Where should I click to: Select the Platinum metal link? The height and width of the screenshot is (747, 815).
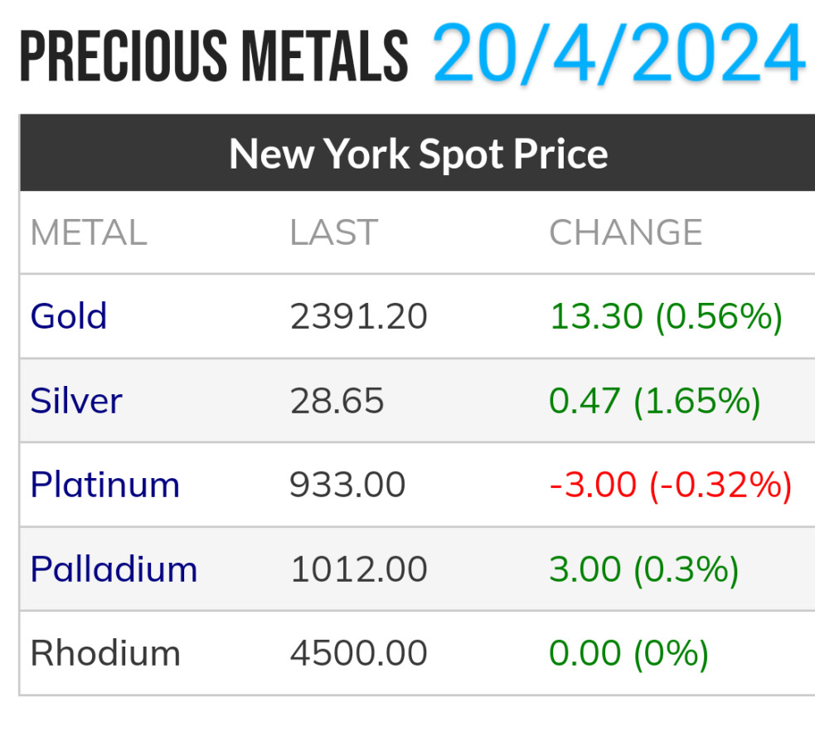coord(105,485)
